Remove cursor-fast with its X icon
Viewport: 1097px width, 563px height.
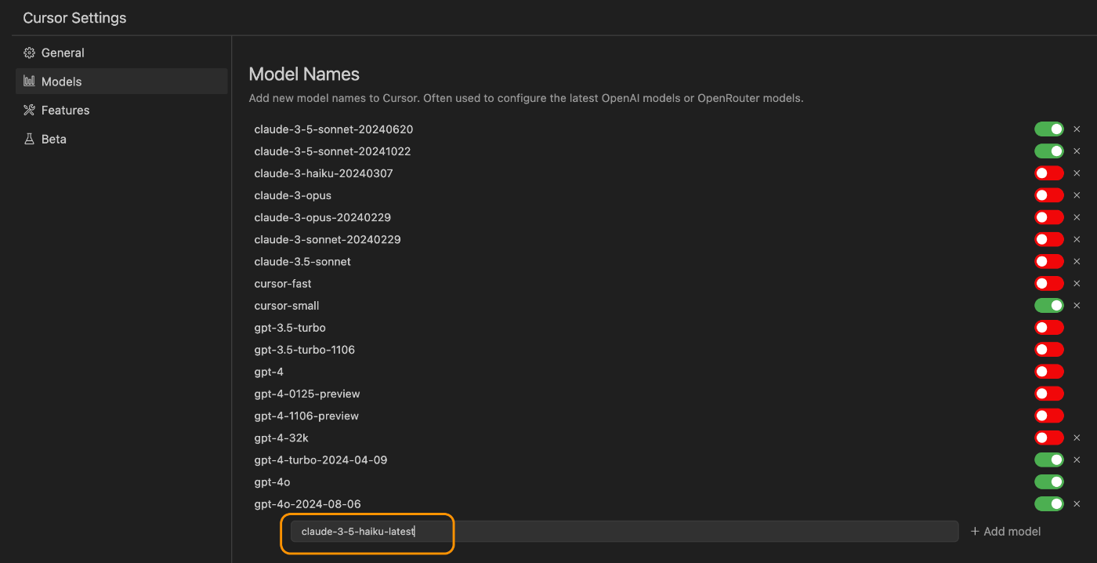[1077, 283]
